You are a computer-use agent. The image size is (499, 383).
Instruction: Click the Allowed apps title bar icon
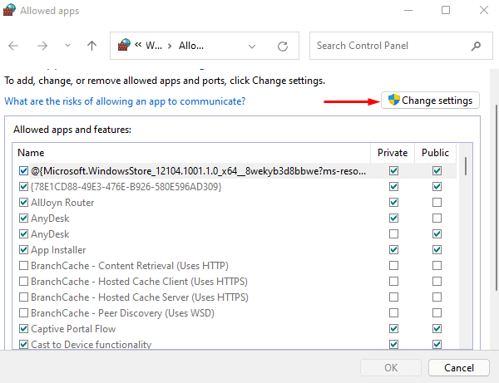tap(9, 10)
